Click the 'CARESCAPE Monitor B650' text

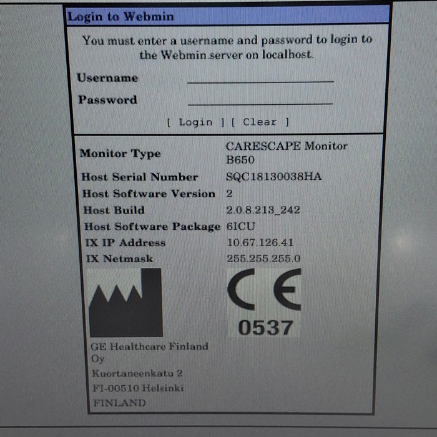point(287,153)
